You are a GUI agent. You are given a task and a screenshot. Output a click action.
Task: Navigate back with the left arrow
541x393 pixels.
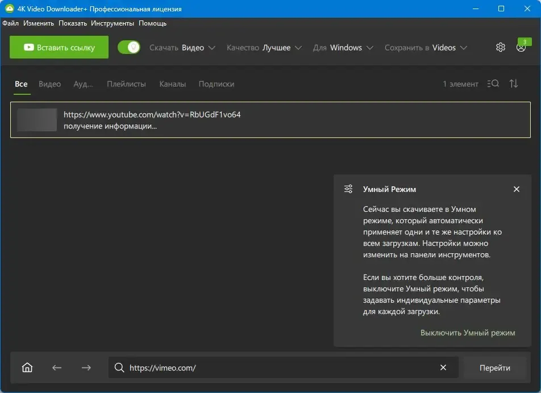pyautogui.click(x=57, y=368)
